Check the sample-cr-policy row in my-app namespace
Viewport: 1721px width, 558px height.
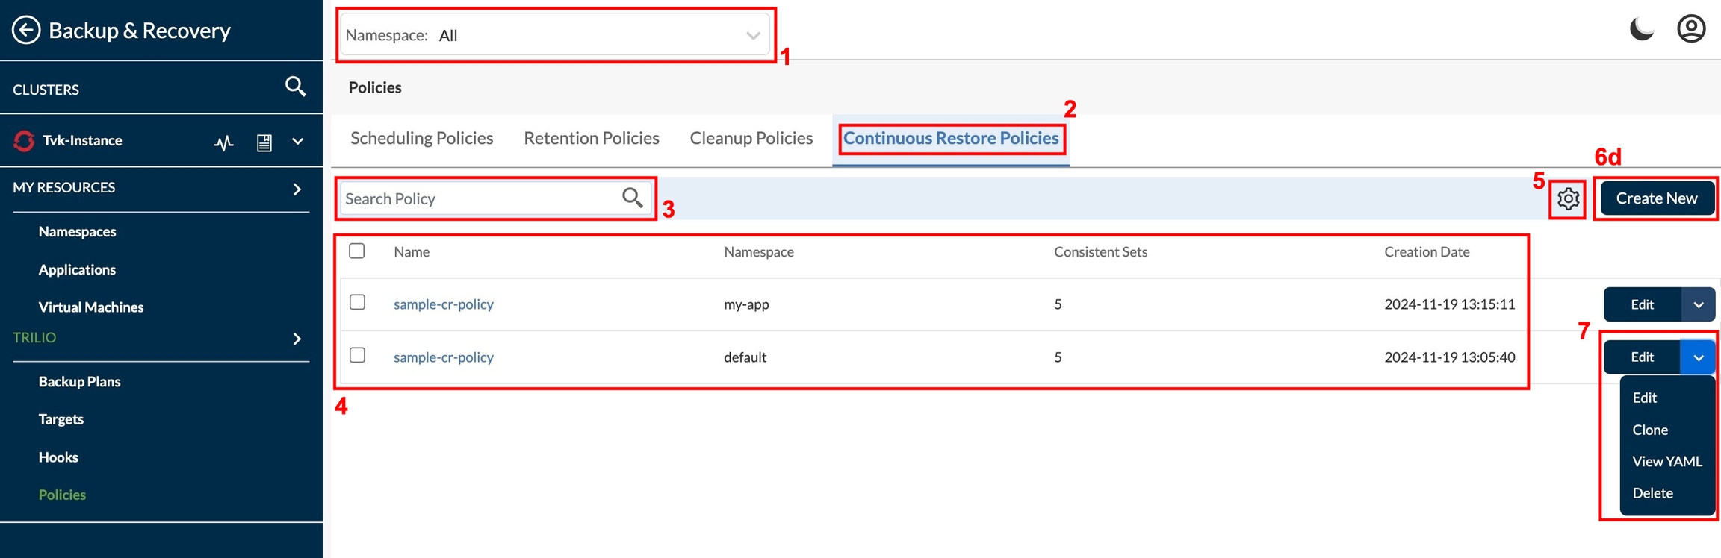click(x=357, y=302)
